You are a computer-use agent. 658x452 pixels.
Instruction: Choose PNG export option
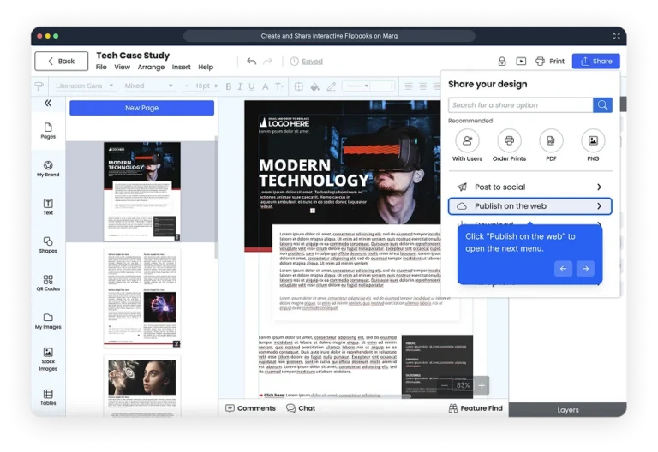tap(593, 146)
